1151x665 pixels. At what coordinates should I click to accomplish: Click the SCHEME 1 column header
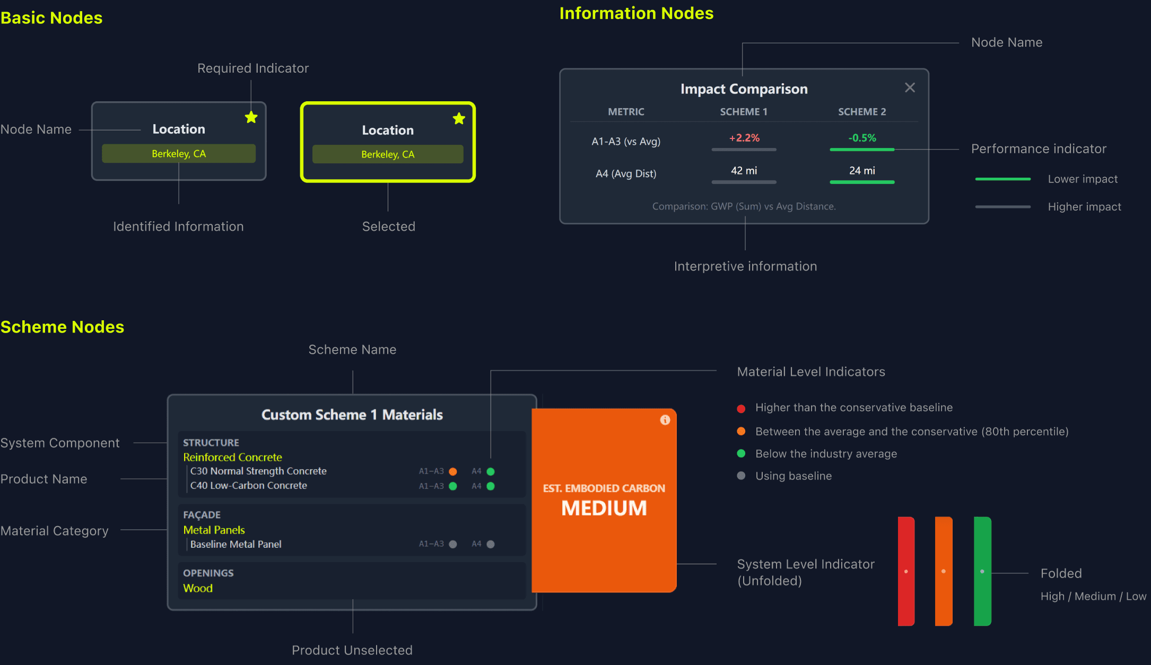coord(744,112)
